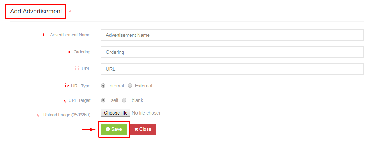The height and width of the screenshot is (146, 374).
Task: Click the Add Advertisement heading
Action: [36, 11]
